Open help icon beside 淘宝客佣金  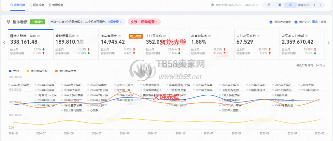click(x=119, y=36)
